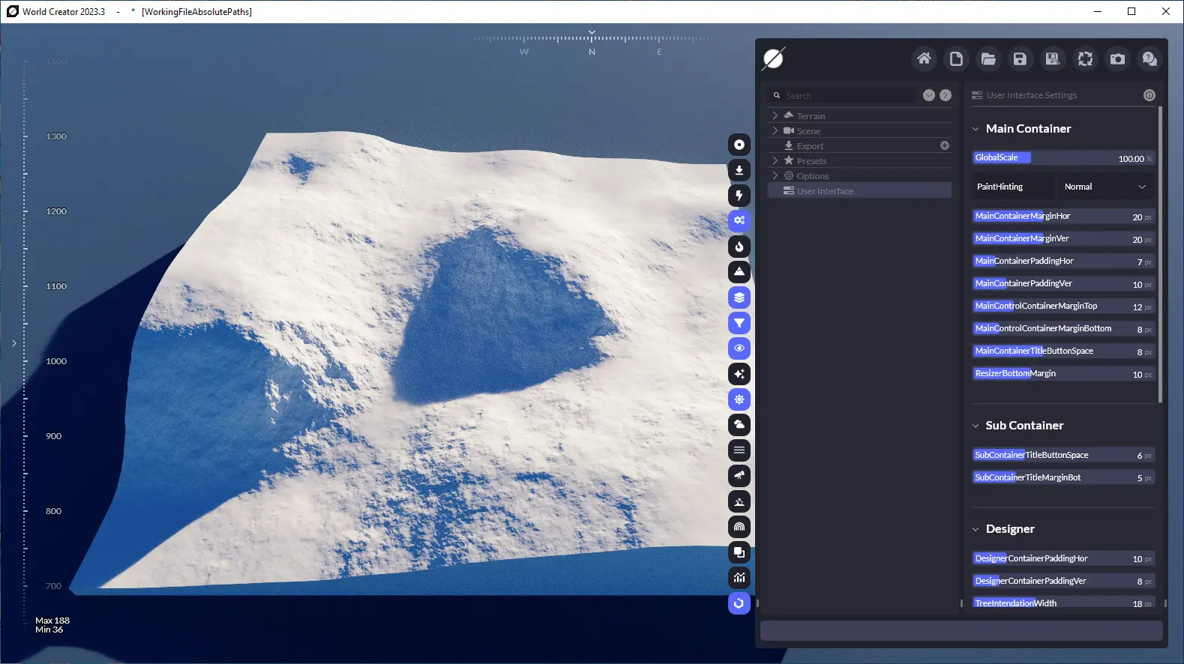The image size is (1184, 664).
Task: Open a project using the folder icon
Action: coord(988,58)
